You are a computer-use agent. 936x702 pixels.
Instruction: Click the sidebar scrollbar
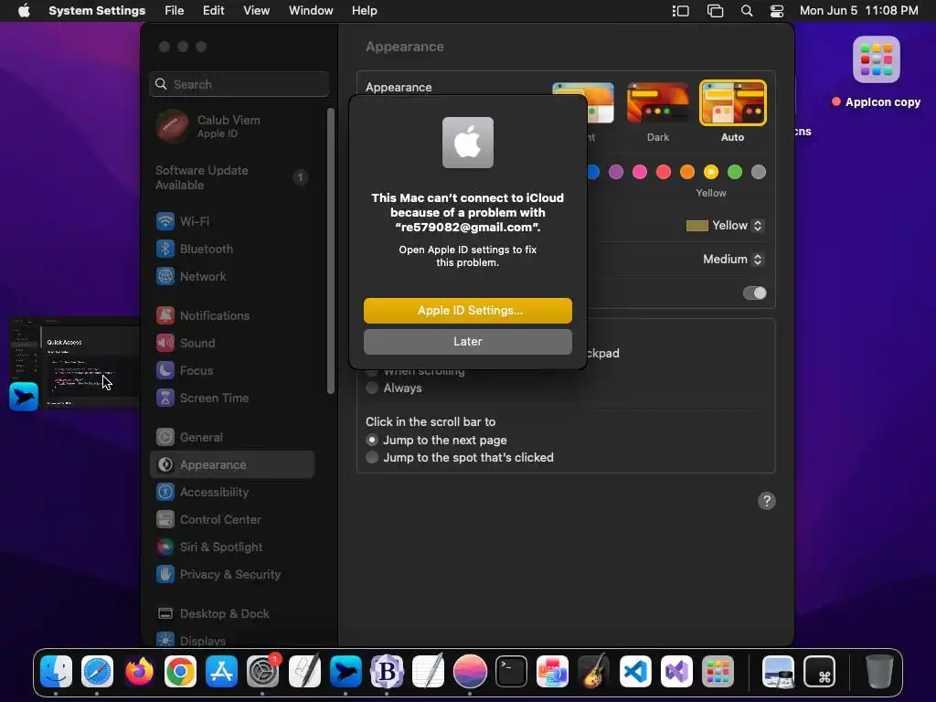click(x=331, y=250)
